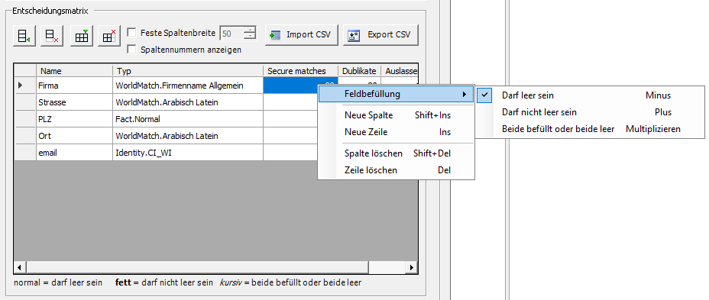This screenshot has height=300, width=709.
Task: Increase column width with the stepper up arrow
Action: [250, 30]
